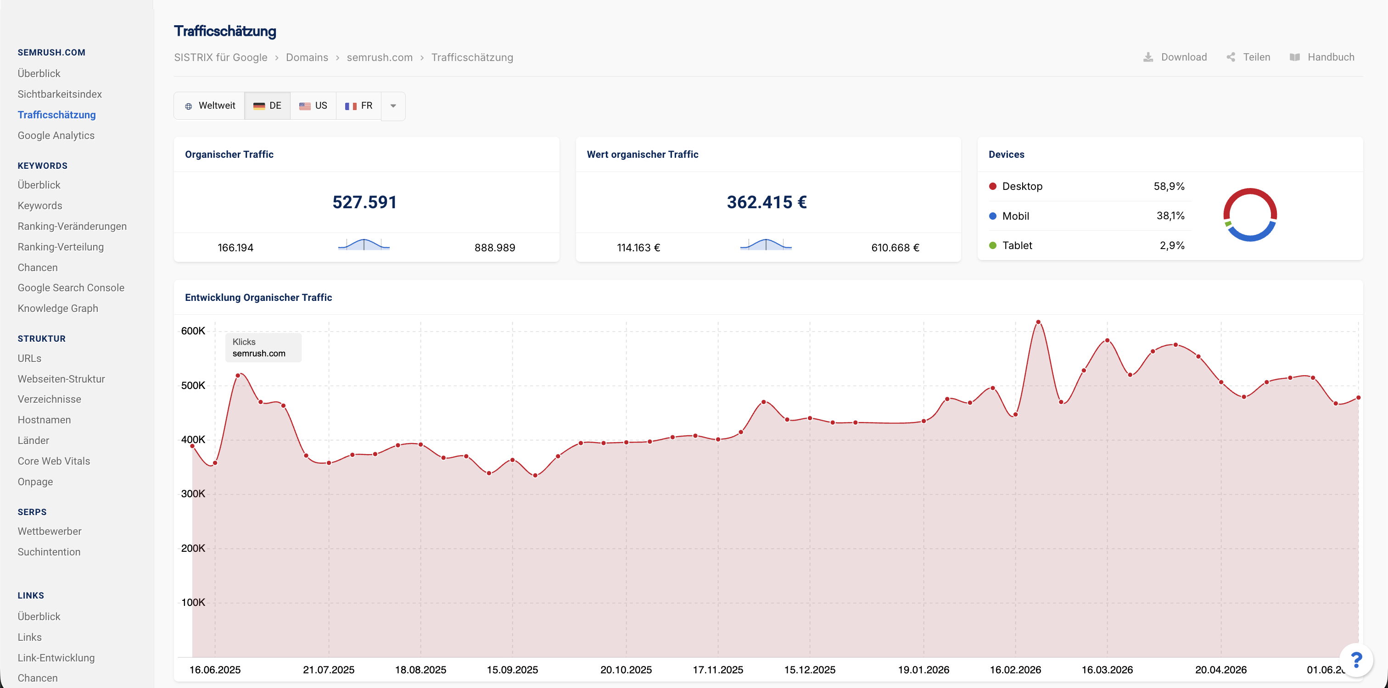Select the Weltweit country tab

210,106
